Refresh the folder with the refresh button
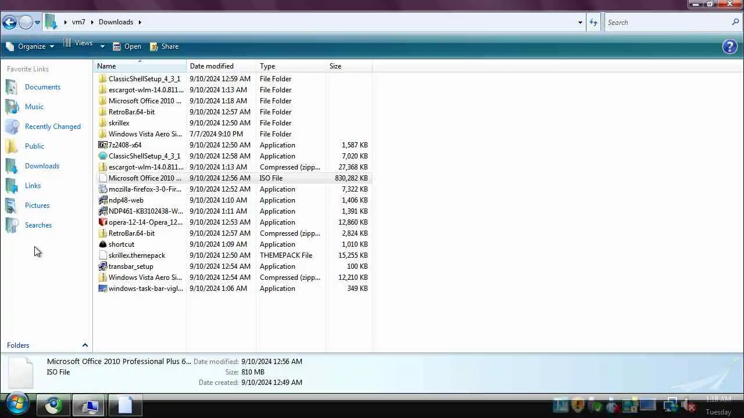This screenshot has height=418, width=744. click(593, 23)
